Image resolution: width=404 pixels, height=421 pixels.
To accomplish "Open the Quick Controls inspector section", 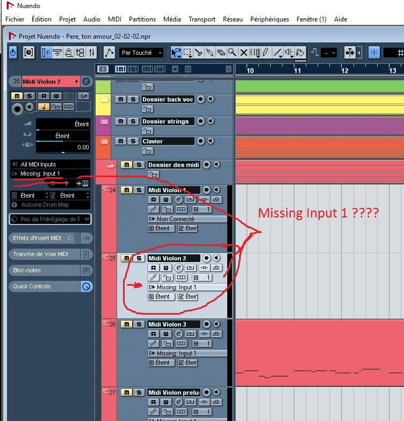I will coord(44,287).
